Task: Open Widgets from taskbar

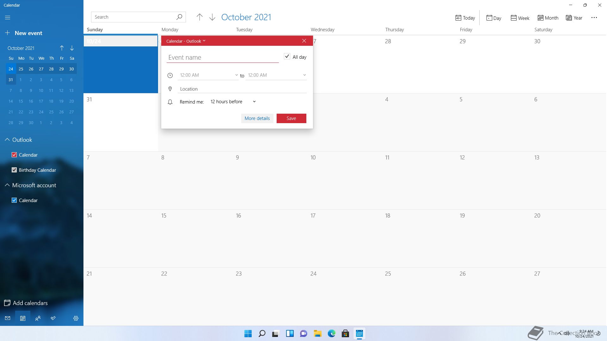Action: click(290, 333)
